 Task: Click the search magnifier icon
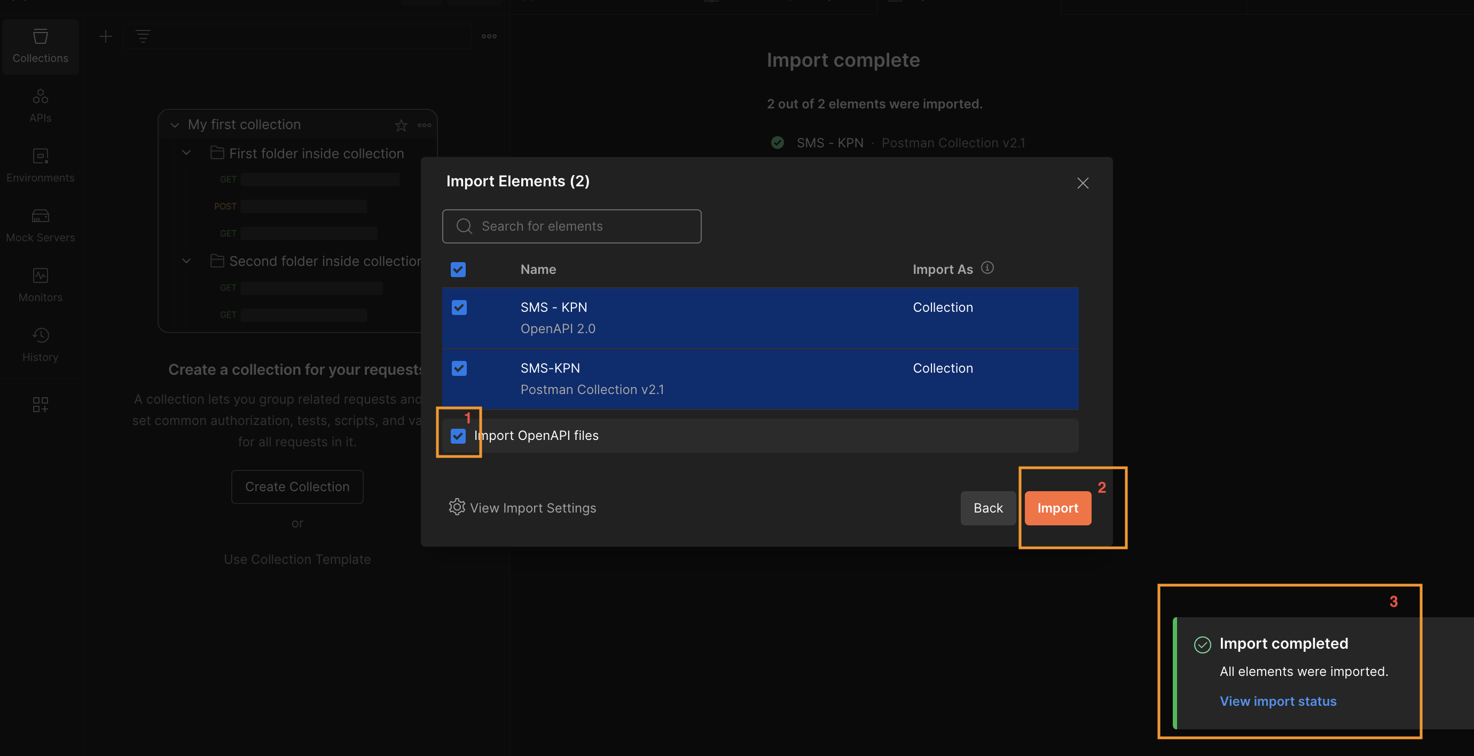click(464, 226)
